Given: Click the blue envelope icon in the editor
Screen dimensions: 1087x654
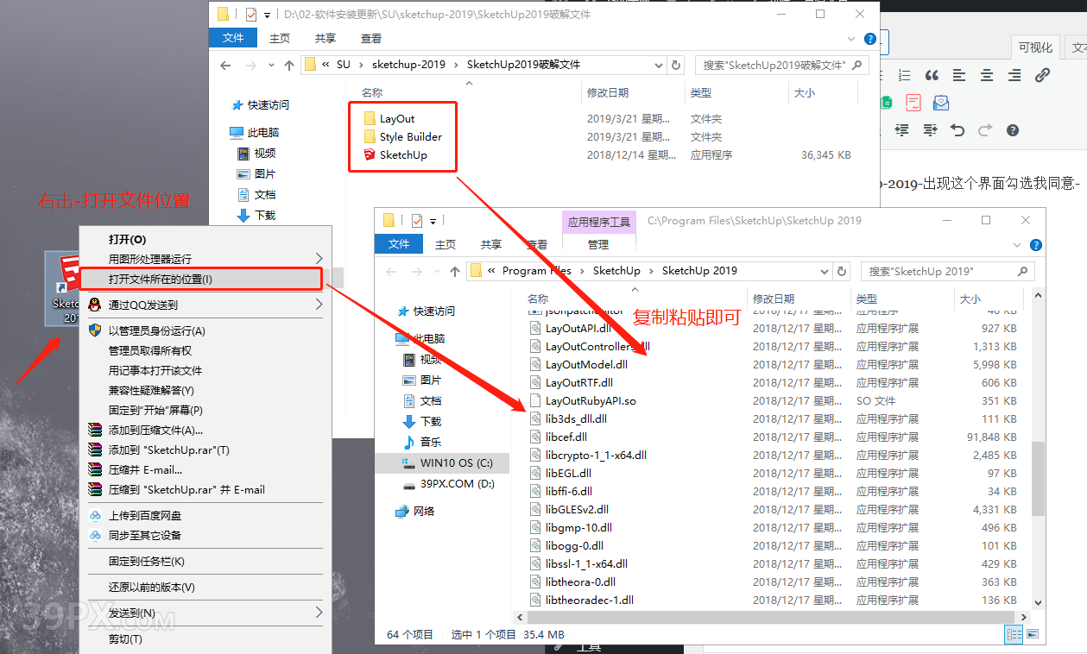Looking at the screenshot, I should click(x=941, y=103).
